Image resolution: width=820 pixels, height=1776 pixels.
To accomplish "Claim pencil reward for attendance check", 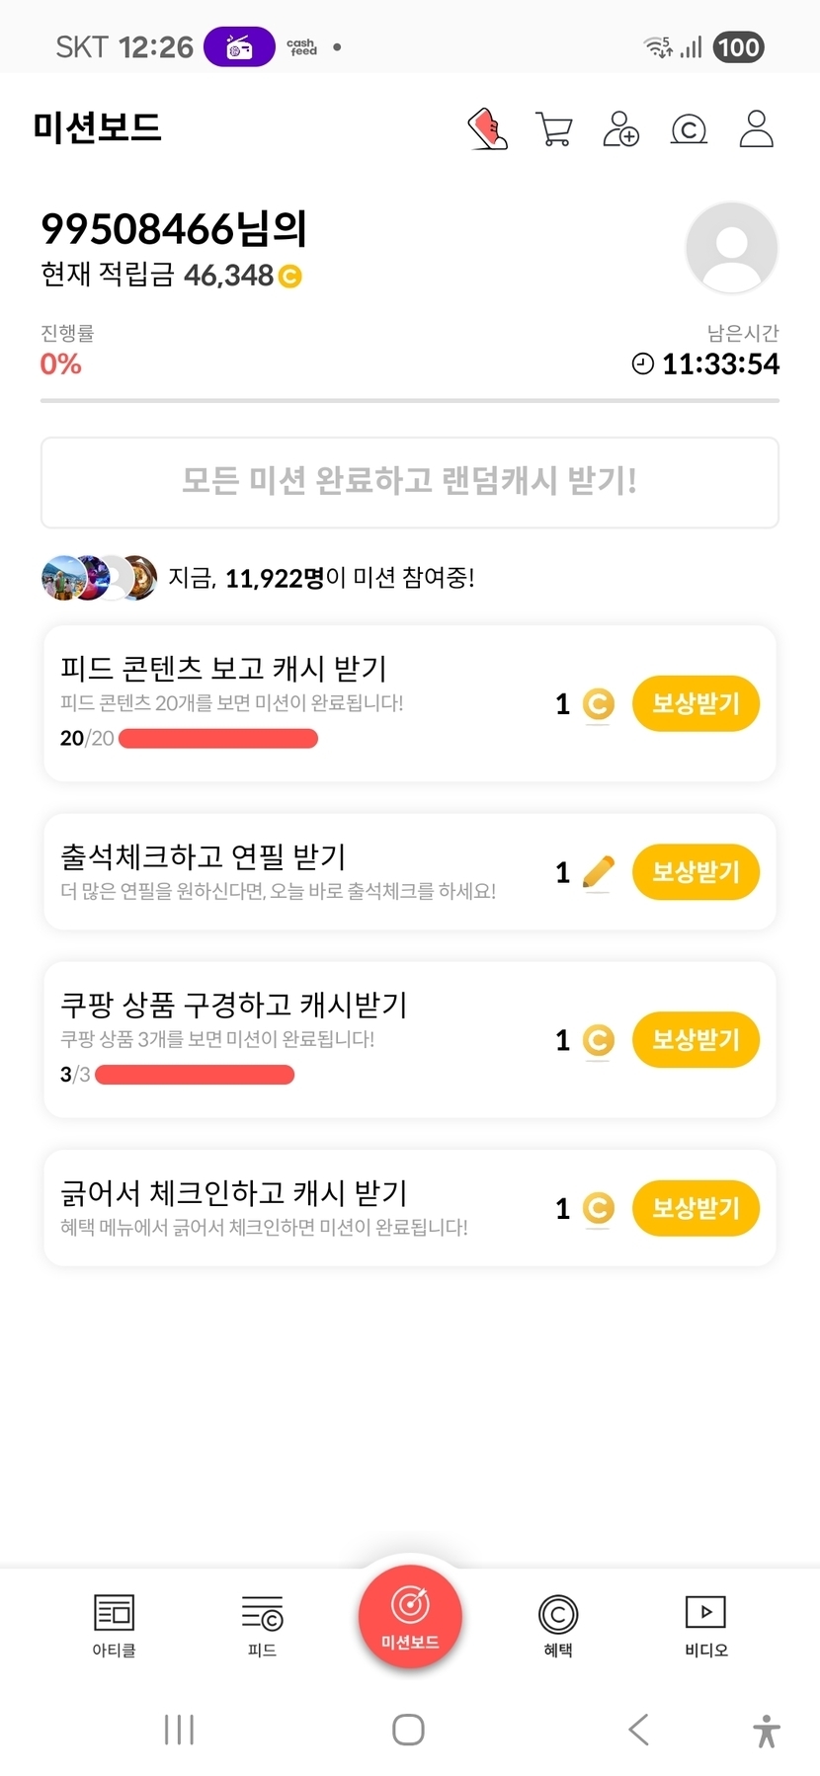I will 696,872.
